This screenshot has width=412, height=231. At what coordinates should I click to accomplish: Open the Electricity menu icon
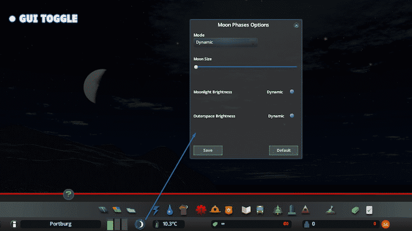(157, 209)
